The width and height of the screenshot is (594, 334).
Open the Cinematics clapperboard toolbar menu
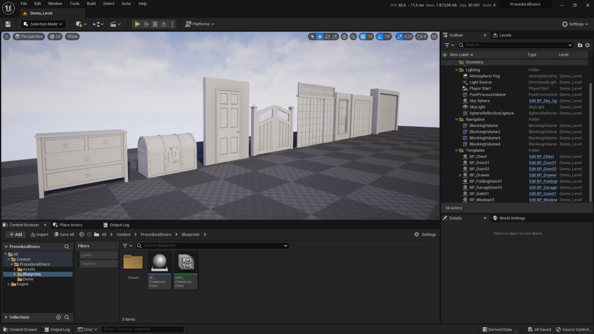click(116, 24)
